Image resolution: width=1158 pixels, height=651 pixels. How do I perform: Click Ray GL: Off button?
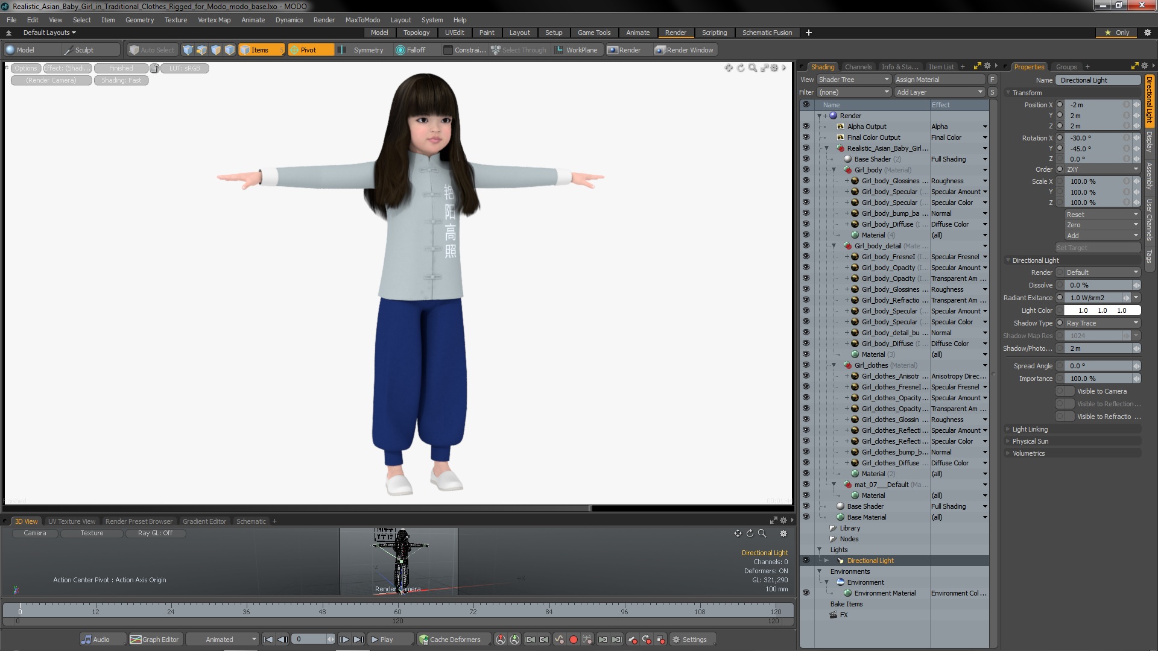155,533
